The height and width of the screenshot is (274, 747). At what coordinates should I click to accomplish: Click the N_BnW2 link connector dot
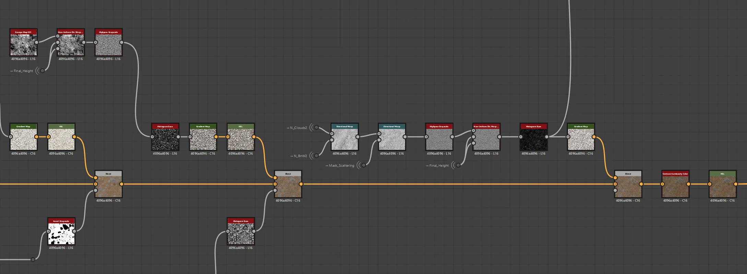(317, 156)
